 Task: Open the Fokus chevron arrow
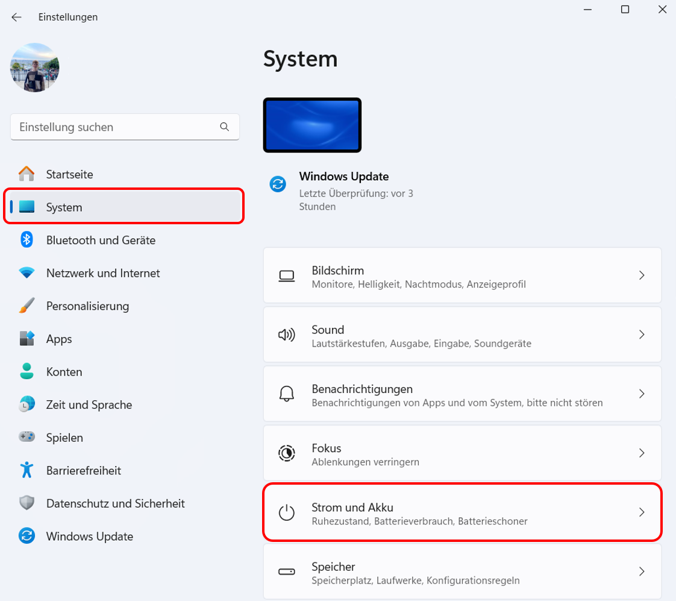point(642,453)
